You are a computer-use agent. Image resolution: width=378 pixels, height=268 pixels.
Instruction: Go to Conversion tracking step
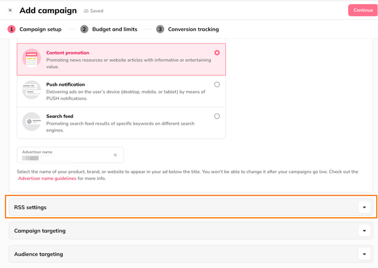coord(193,29)
